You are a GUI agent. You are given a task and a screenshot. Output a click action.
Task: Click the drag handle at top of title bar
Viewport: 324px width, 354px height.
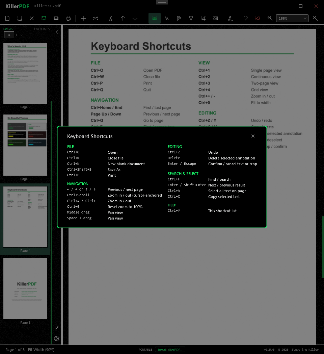click(162, 2)
